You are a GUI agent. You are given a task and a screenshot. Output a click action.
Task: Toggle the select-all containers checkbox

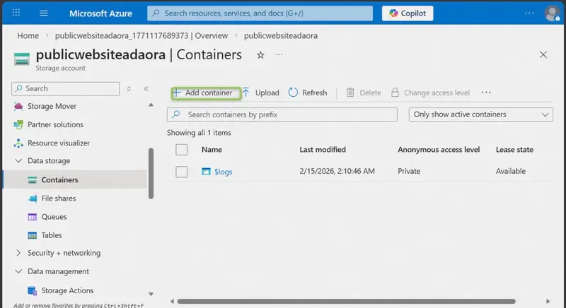pyautogui.click(x=182, y=150)
